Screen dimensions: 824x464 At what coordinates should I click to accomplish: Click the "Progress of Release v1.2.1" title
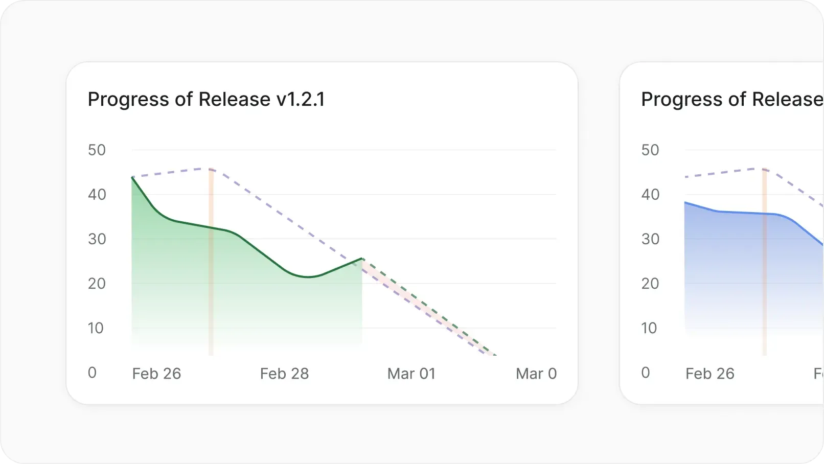206,99
